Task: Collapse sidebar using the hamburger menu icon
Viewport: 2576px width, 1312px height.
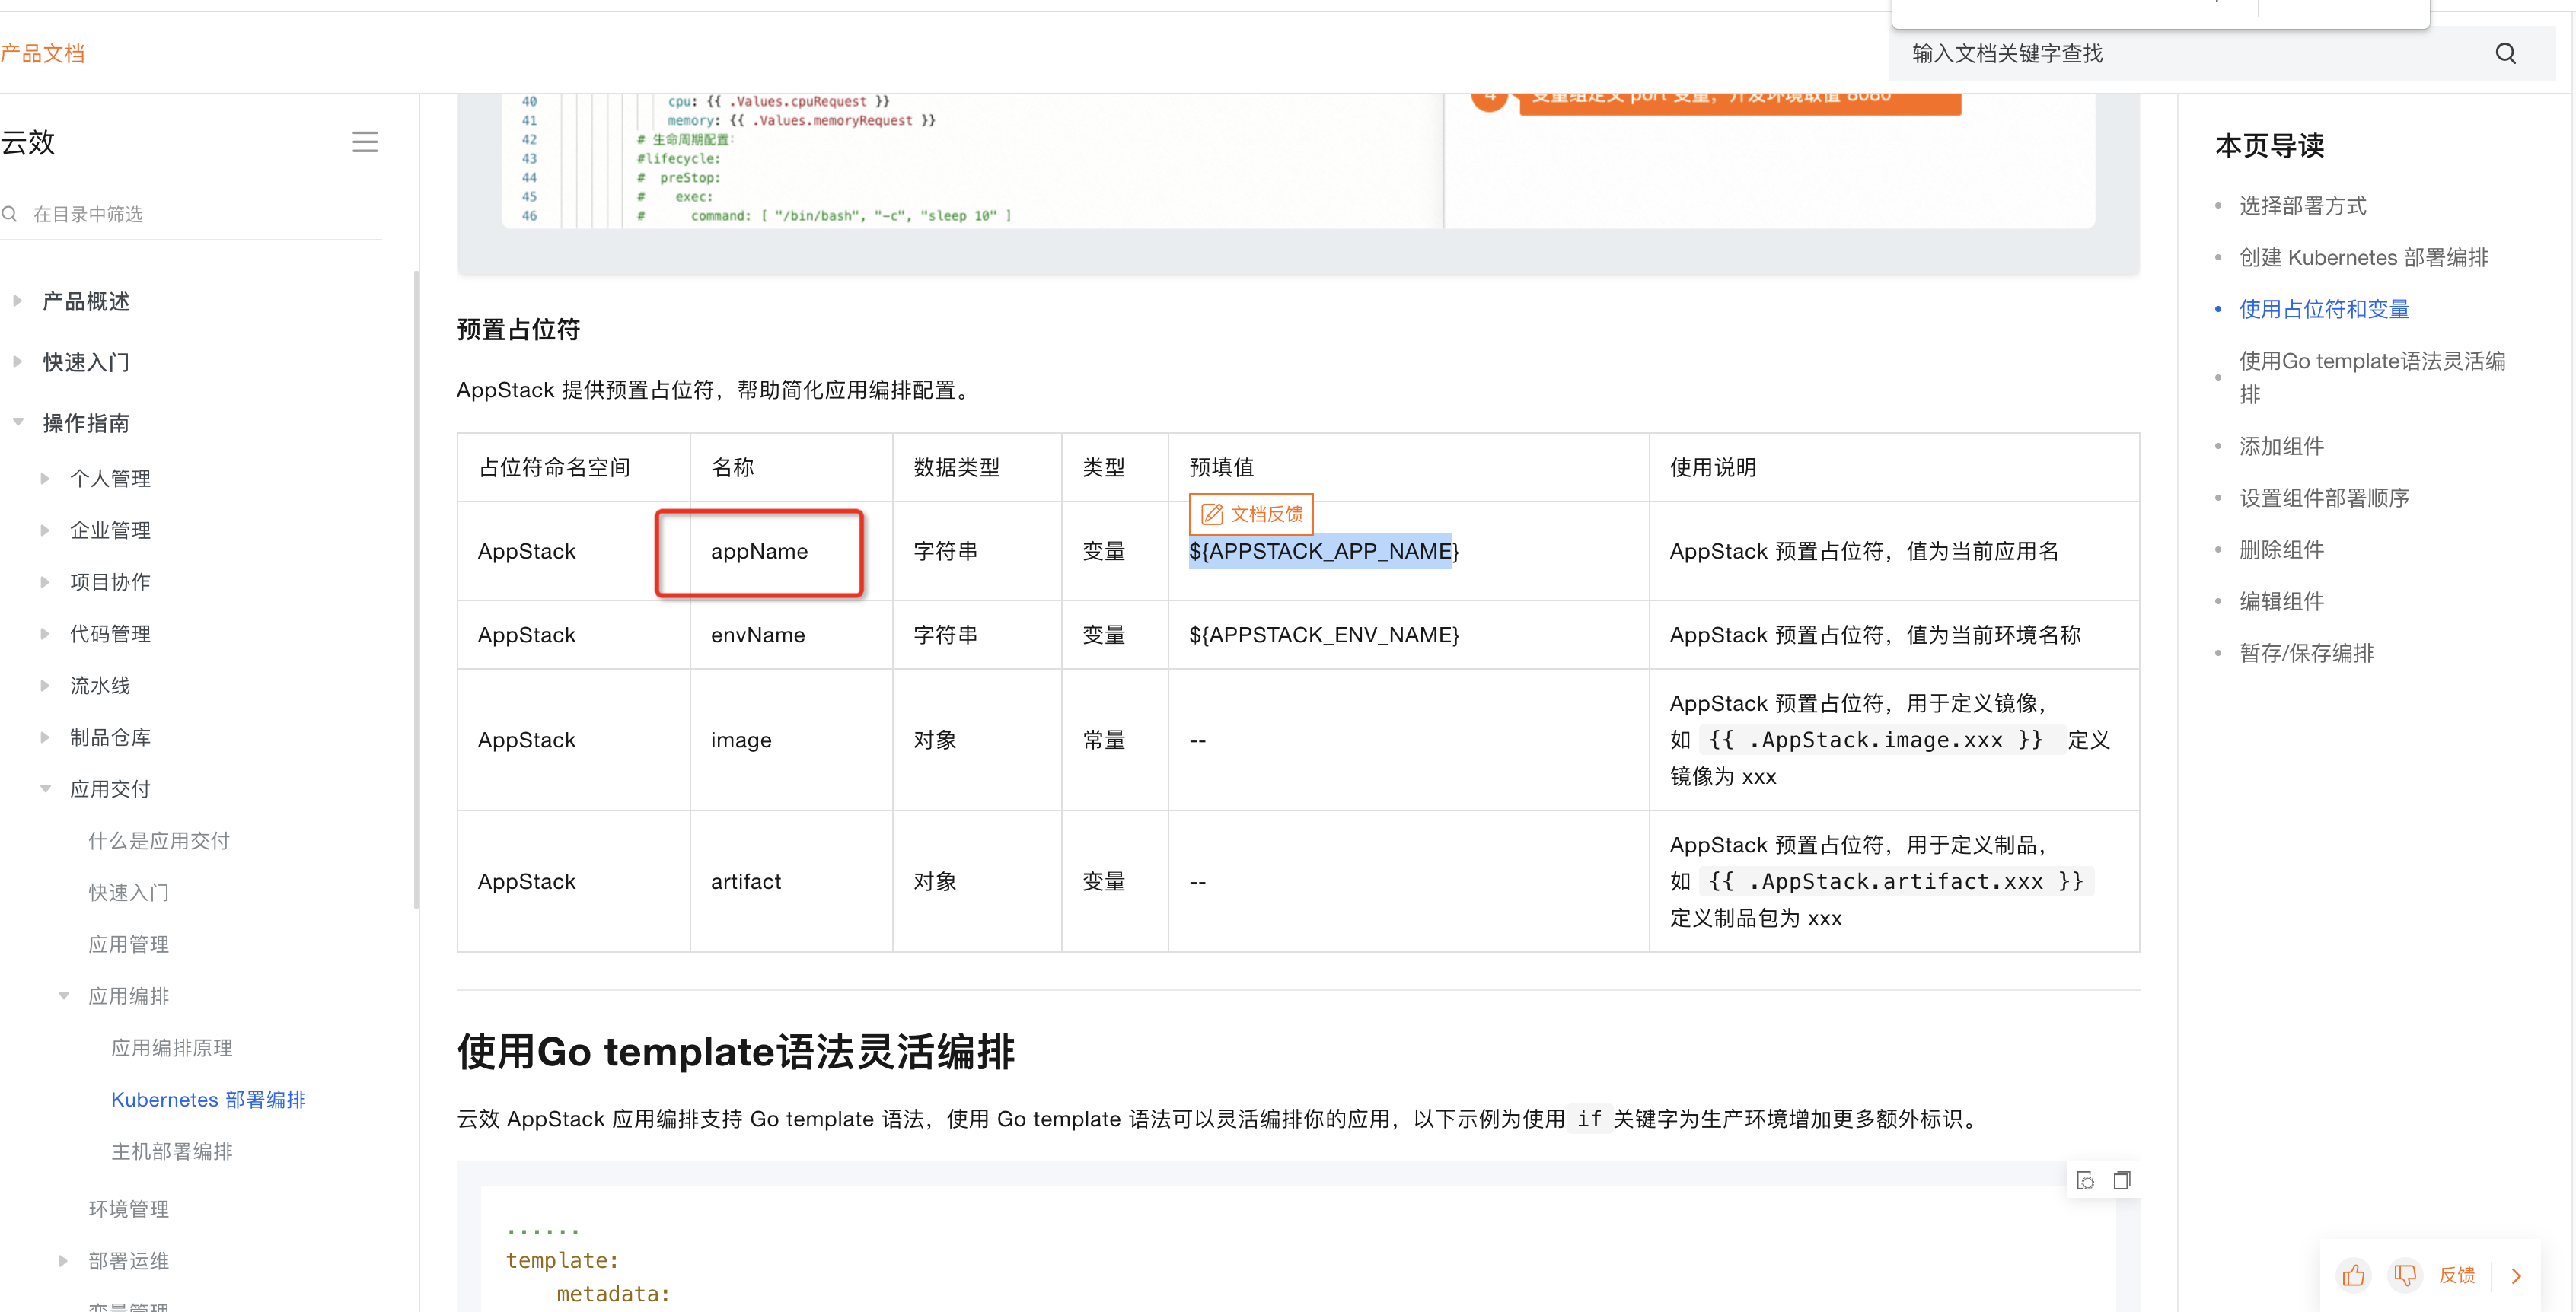Action: tap(364, 142)
